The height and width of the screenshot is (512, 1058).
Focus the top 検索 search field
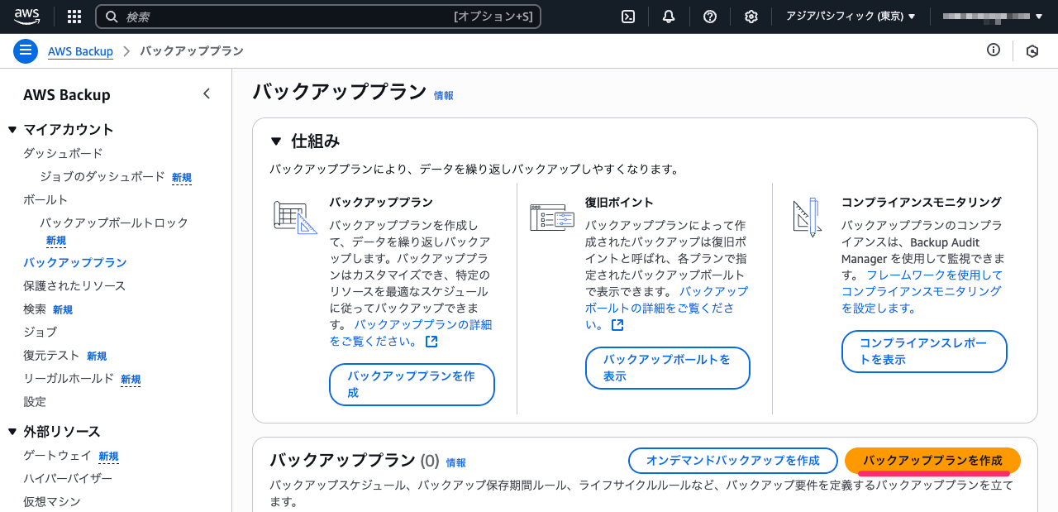click(318, 17)
